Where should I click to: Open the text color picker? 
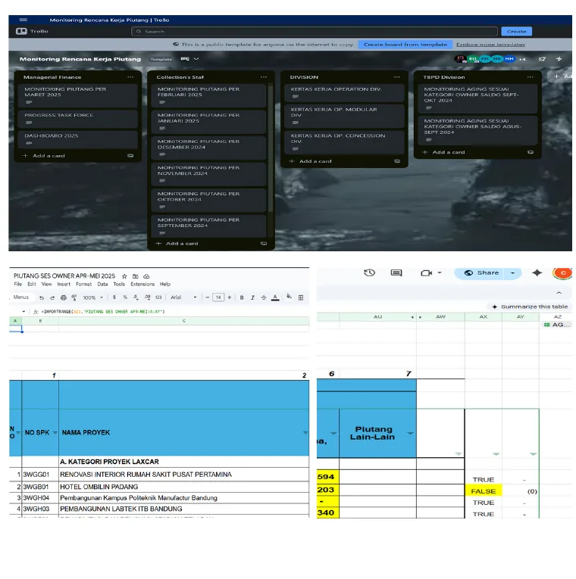tap(275, 297)
